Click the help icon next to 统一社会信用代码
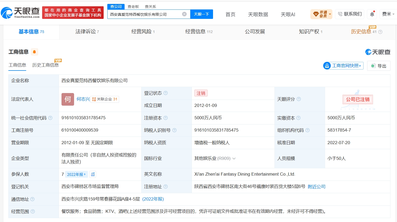 [x=50, y=118]
